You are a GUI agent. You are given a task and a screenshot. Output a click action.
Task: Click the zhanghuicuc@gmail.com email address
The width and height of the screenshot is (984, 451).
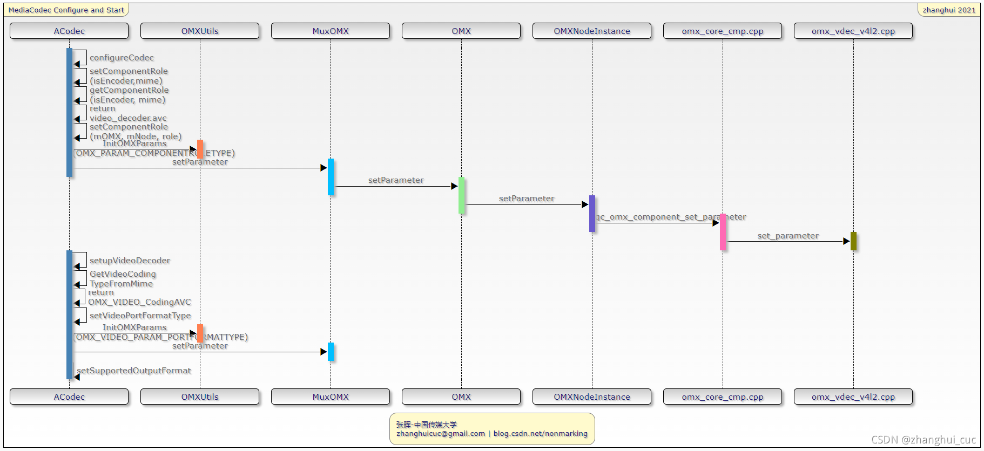[x=441, y=434]
